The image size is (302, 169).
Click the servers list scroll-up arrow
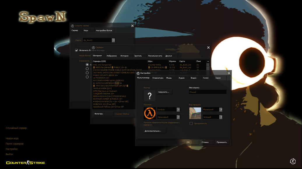click(x=208, y=61)
